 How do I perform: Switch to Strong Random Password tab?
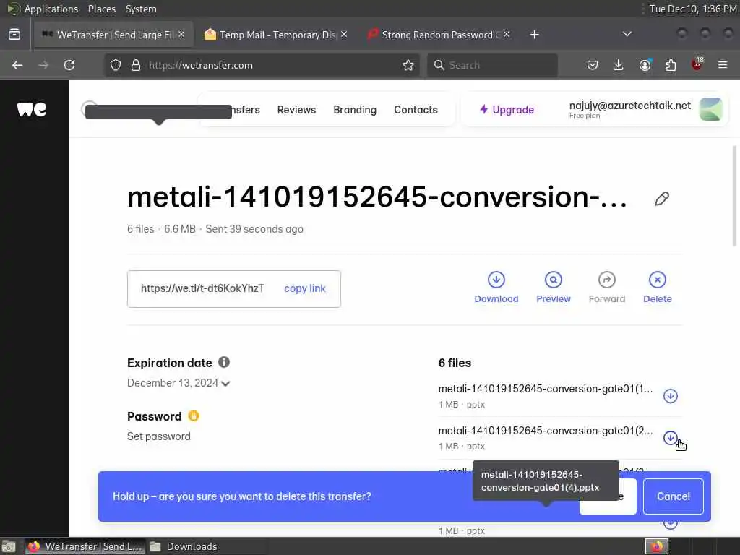click(x=439, y=35)
